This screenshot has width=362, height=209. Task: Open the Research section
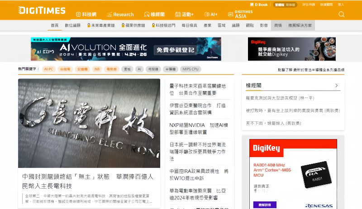point(120,14)
